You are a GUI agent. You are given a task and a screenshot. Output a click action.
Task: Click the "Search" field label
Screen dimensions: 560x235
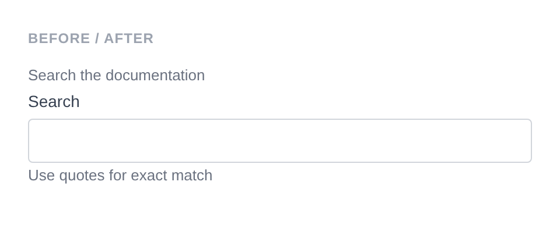click(x=54, y=102)
